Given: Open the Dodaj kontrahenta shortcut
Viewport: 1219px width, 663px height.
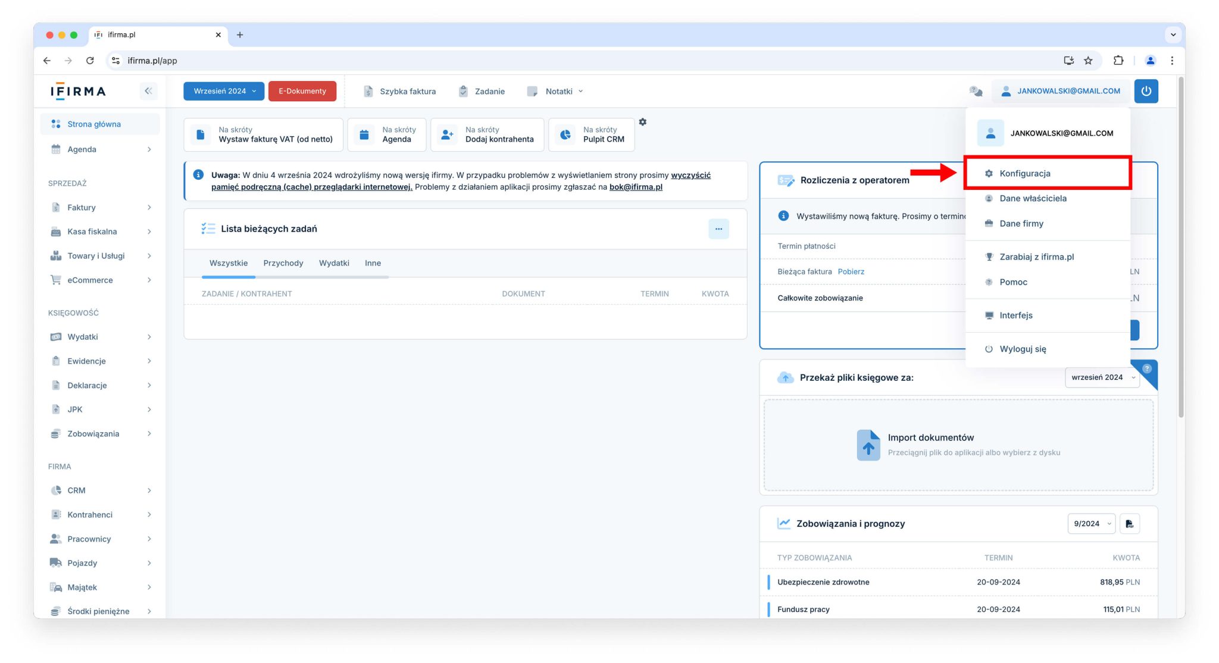Looking at the screenshot, I should pos(487,135).
